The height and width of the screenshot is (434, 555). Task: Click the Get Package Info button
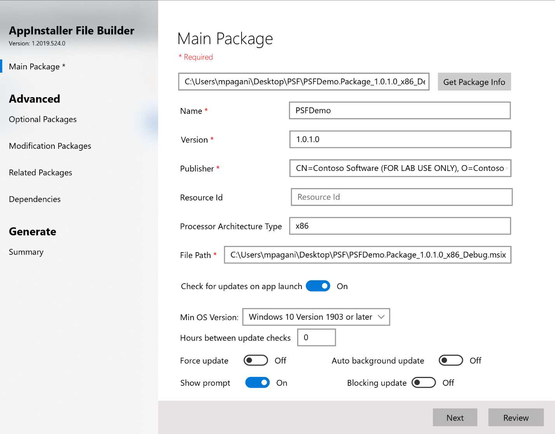(474, 82)
